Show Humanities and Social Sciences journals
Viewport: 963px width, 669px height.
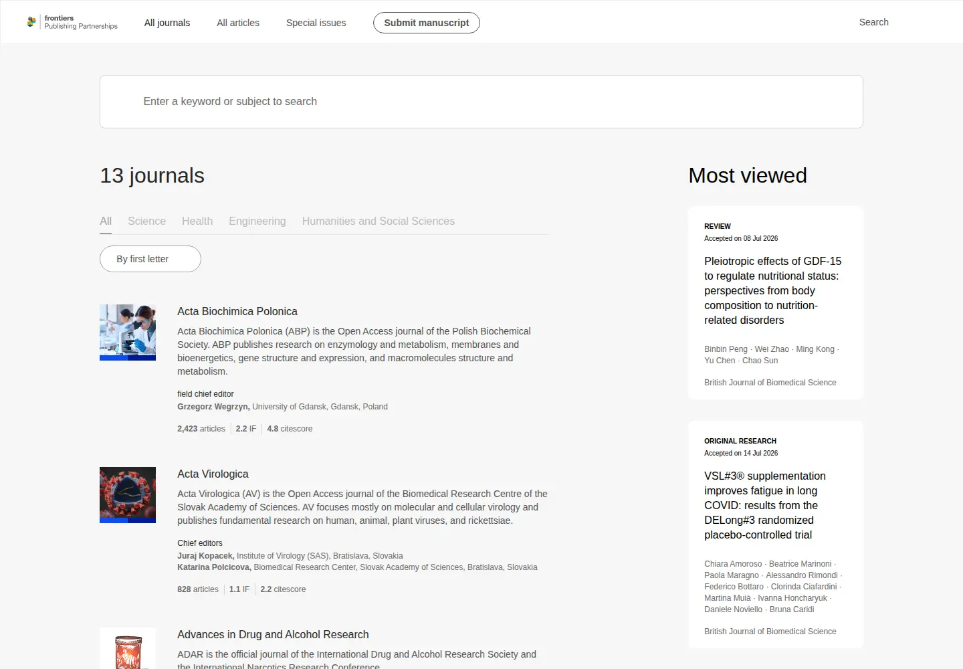(x=379, y=221)
